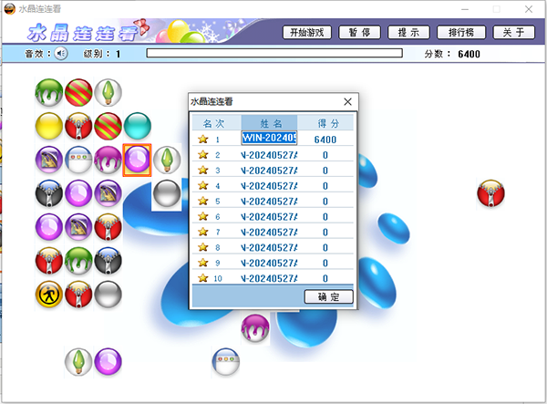Start a new game with 开始游戏
Image resolution: width=547 pixels, height=404 pixels.
click(x=307, y=33)
